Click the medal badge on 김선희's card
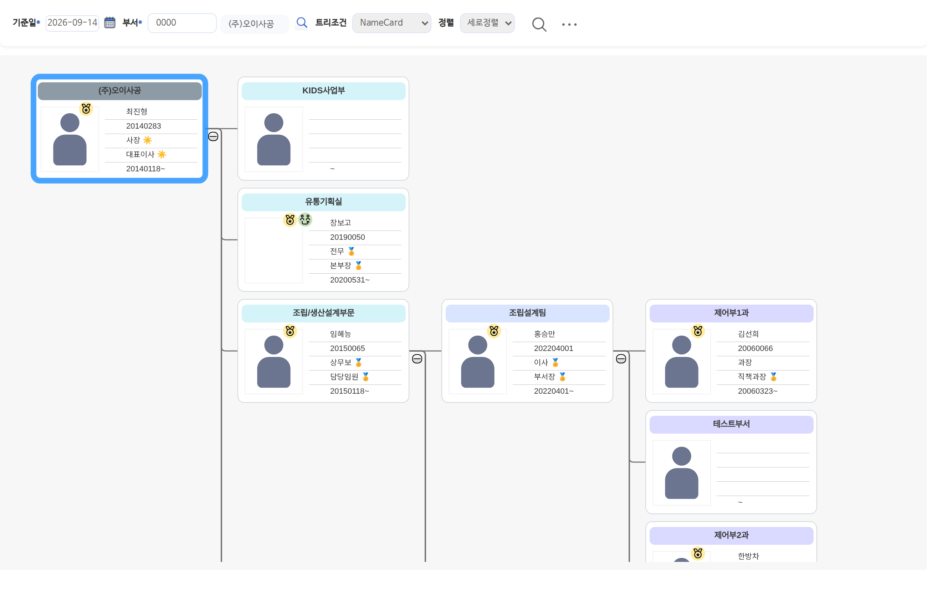 point(698,331)
